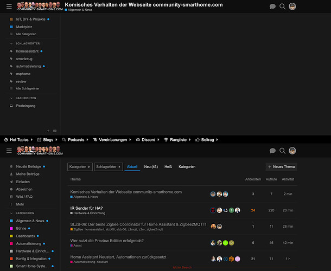Open Discord menu in the black bar
This screenshot has width=331, height=271.
click(x=148, y=140)
